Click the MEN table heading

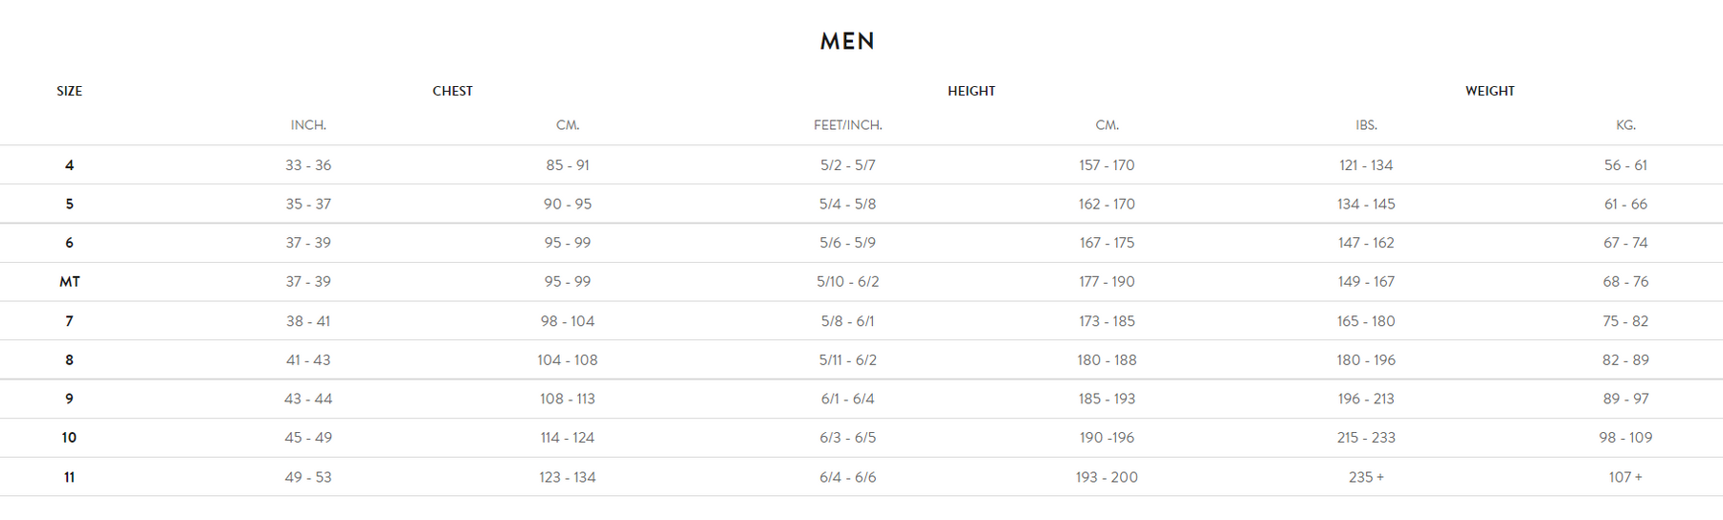847,41
